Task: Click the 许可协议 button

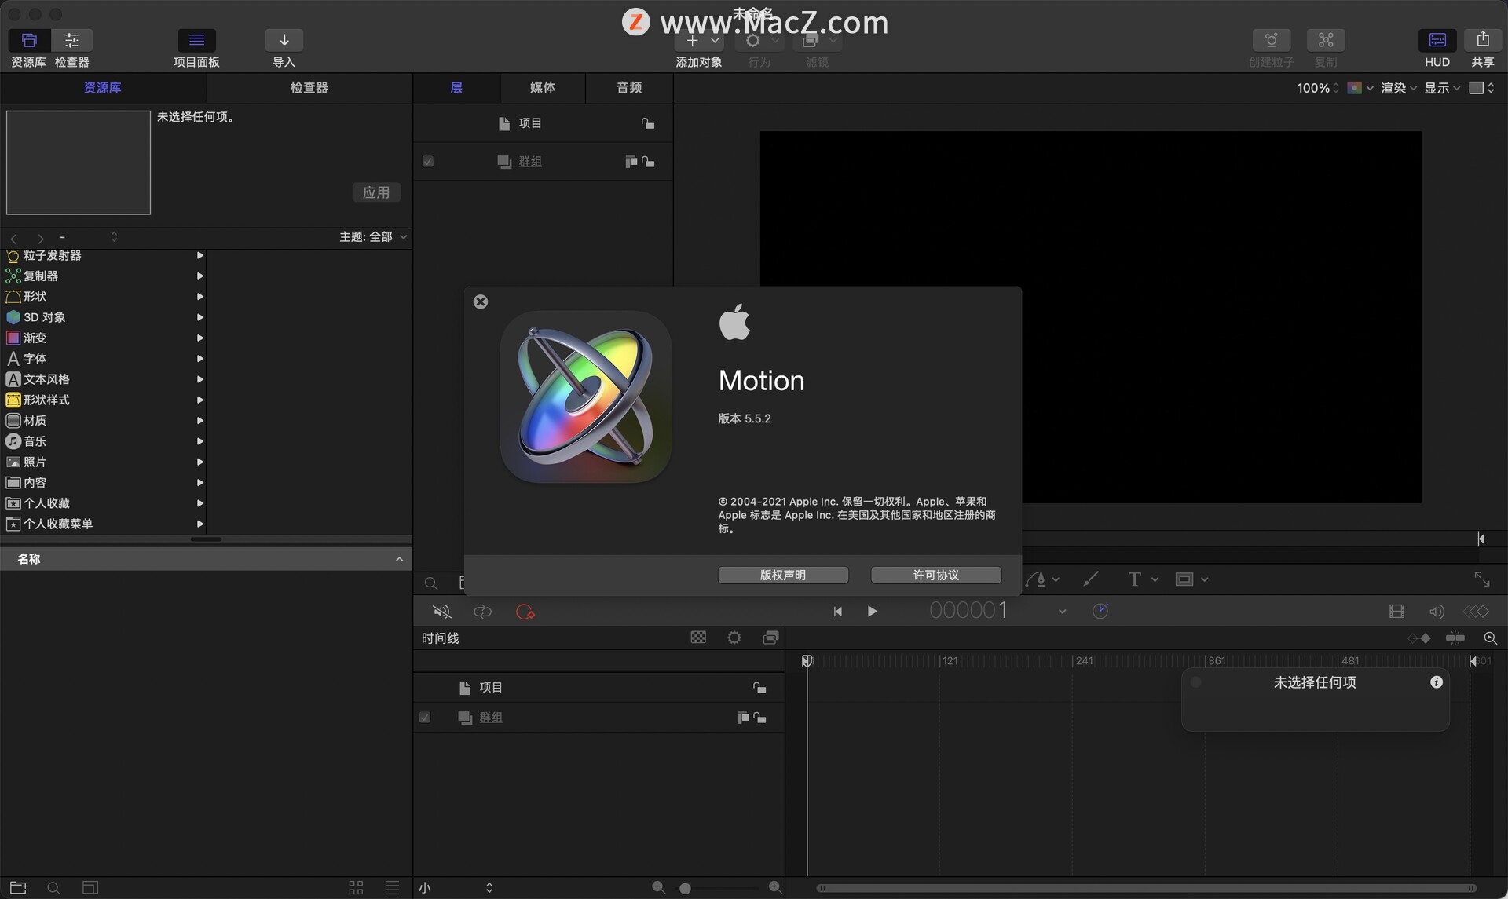Action: click(x=935, y=575)
